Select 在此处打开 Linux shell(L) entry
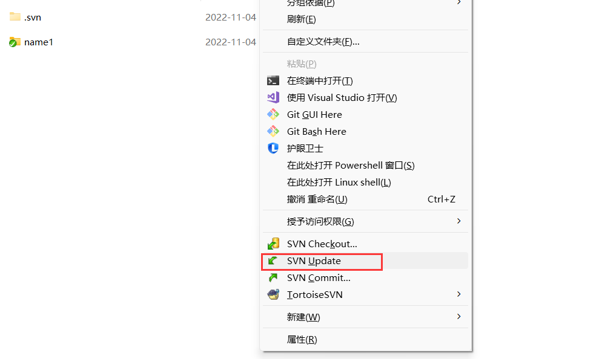This screenshot has width=599, height=359. pos(339,183)
